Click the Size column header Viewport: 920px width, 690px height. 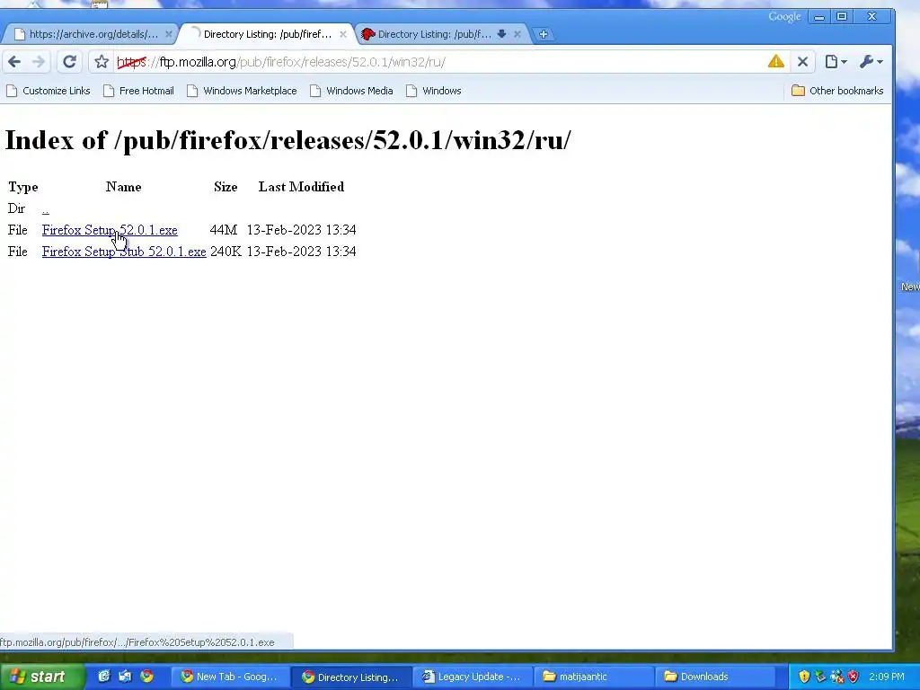[226, 187]
